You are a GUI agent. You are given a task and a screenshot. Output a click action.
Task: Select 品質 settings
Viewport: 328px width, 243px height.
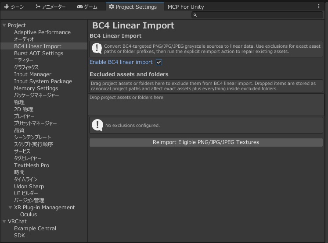(x=19, y=130)
